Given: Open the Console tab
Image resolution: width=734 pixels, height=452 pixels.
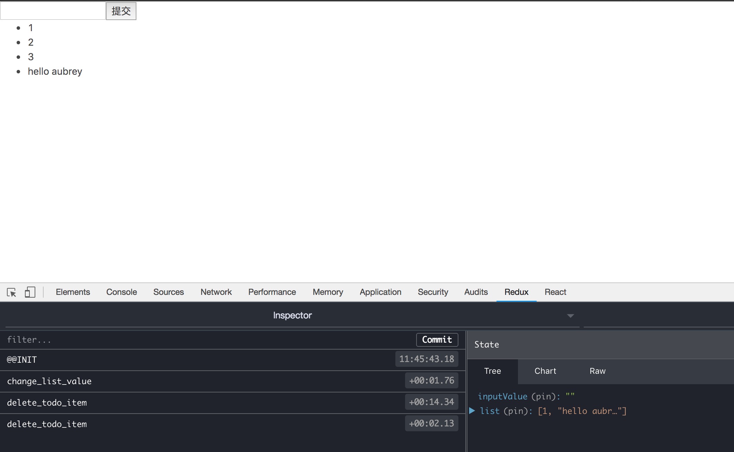Looking at the screenshot, I should tap(122, 292).
